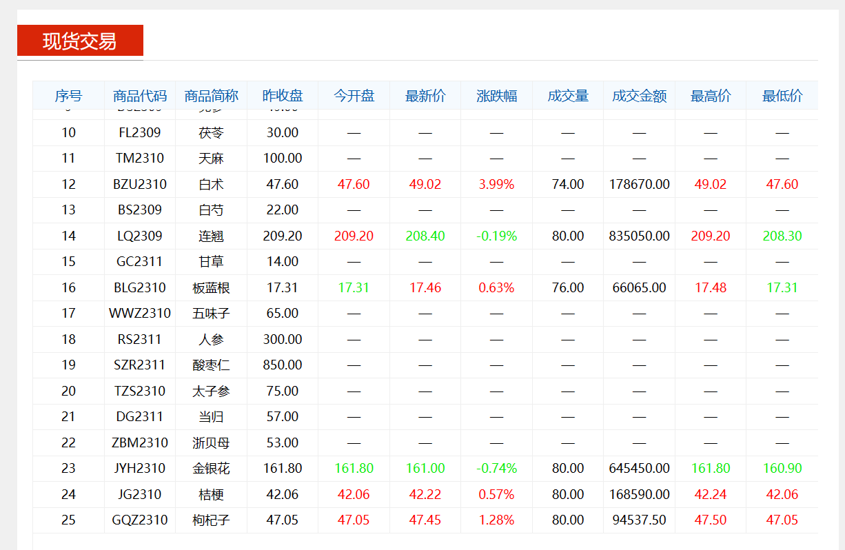845x550 pixels.
Task: Click the 最新价 column header
Action: coord(425,96)
